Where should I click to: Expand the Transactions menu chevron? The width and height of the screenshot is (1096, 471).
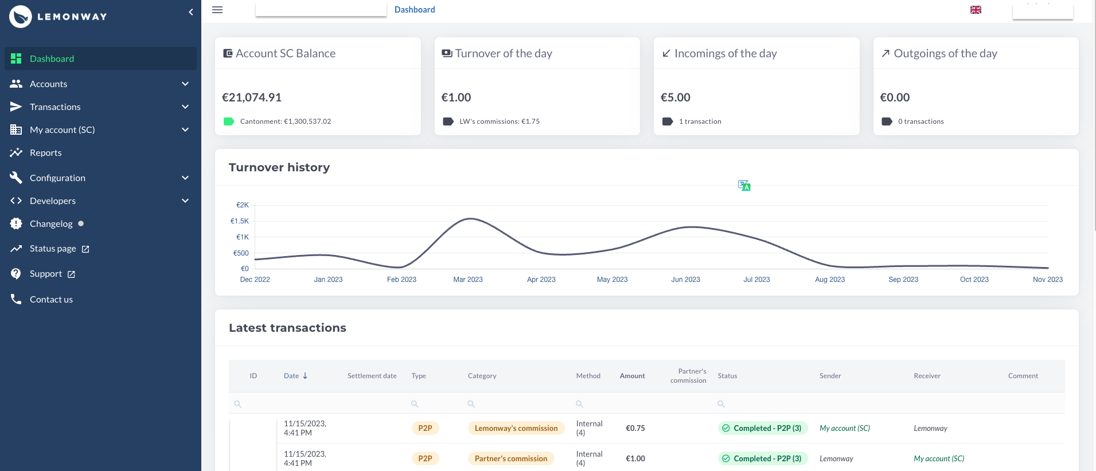coord(185,107)
